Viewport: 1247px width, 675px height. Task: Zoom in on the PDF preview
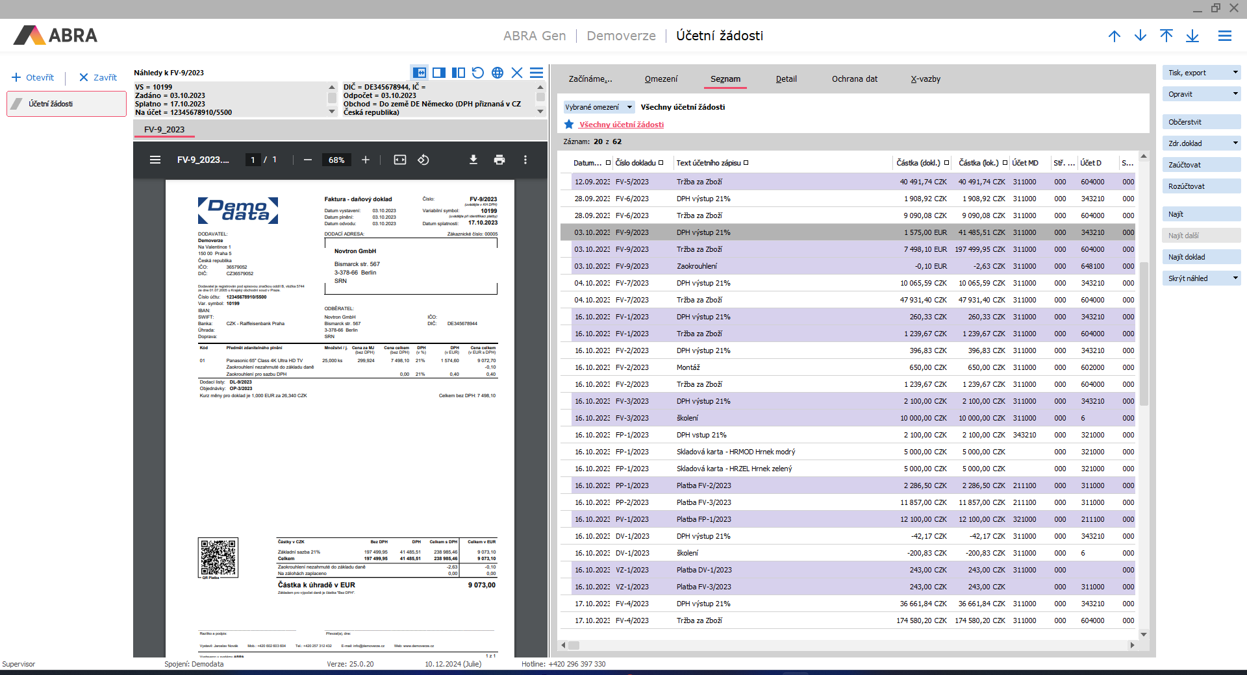(x=366, y=160)
